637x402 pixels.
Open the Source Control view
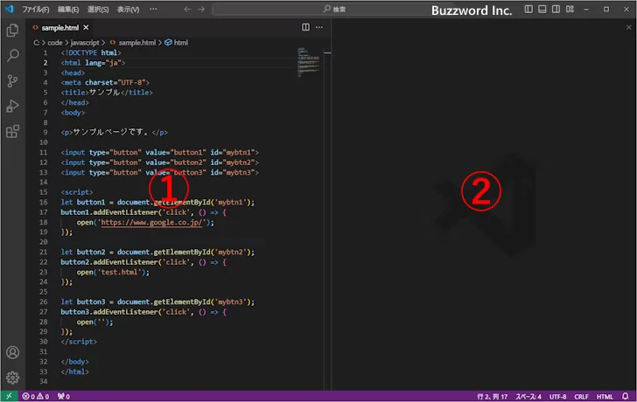[12, 81]
